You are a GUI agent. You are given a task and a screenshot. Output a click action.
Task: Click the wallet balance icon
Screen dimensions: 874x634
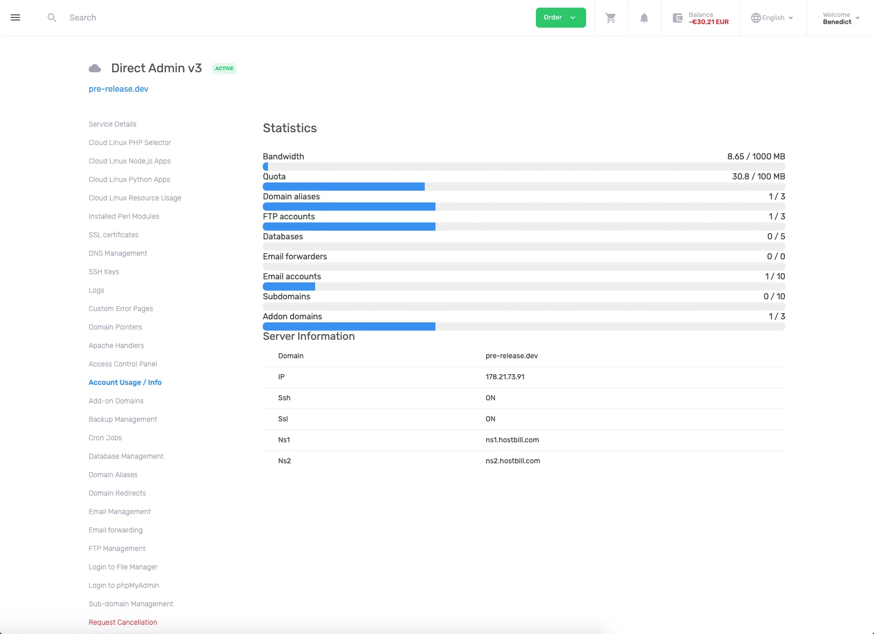coord(678,18)
